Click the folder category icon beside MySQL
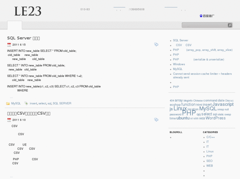 click(x=8, y=103)
